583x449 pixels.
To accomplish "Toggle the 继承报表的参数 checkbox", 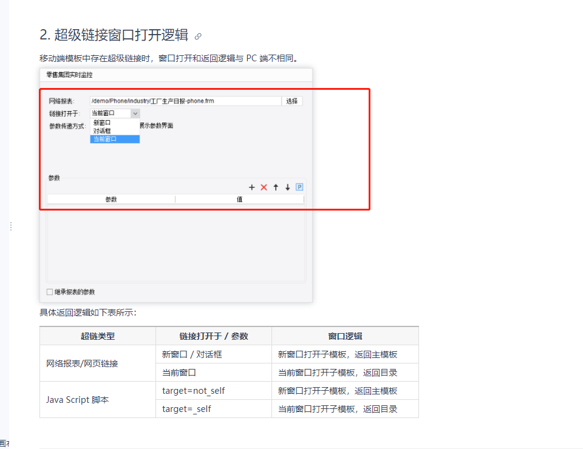I will point(50,292).
